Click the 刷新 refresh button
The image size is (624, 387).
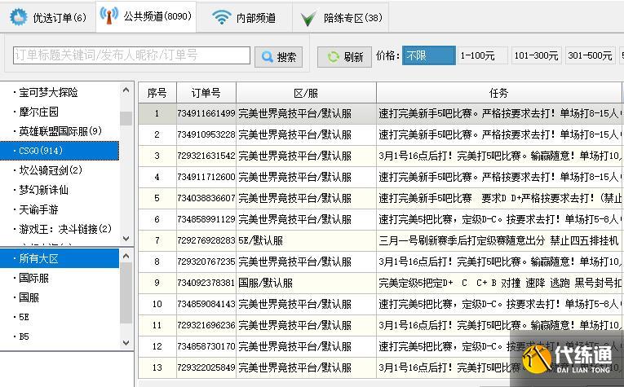click(x=344, y=57)
